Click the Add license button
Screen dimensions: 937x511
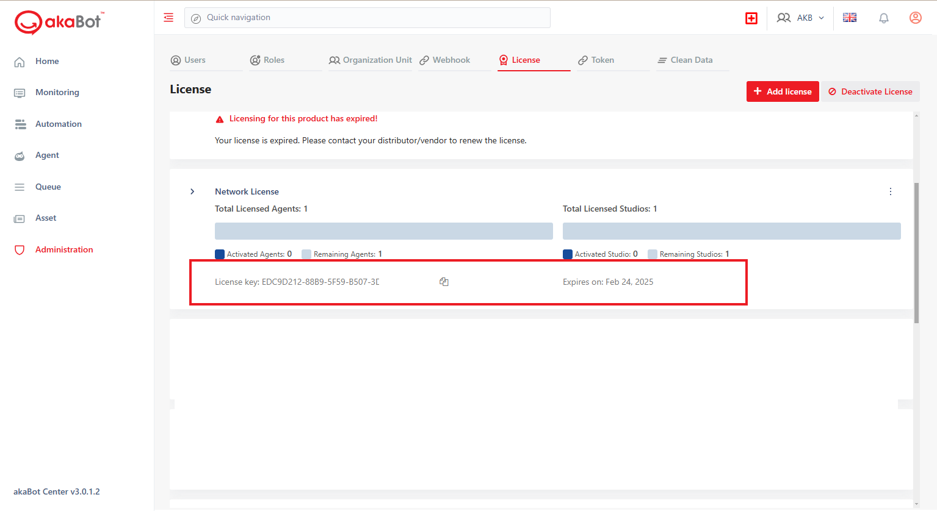[x=783, y=91]
